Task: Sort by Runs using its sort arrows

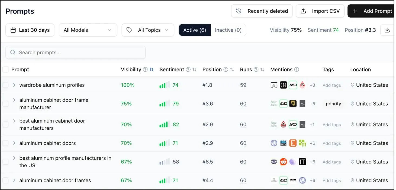Action: click(262, 69)
